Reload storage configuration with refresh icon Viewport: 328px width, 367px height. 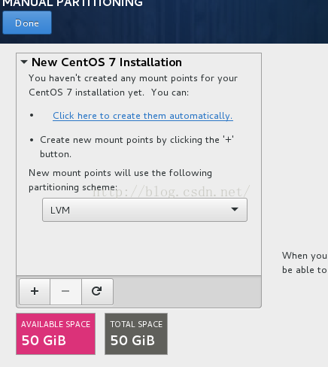(97, 291)
